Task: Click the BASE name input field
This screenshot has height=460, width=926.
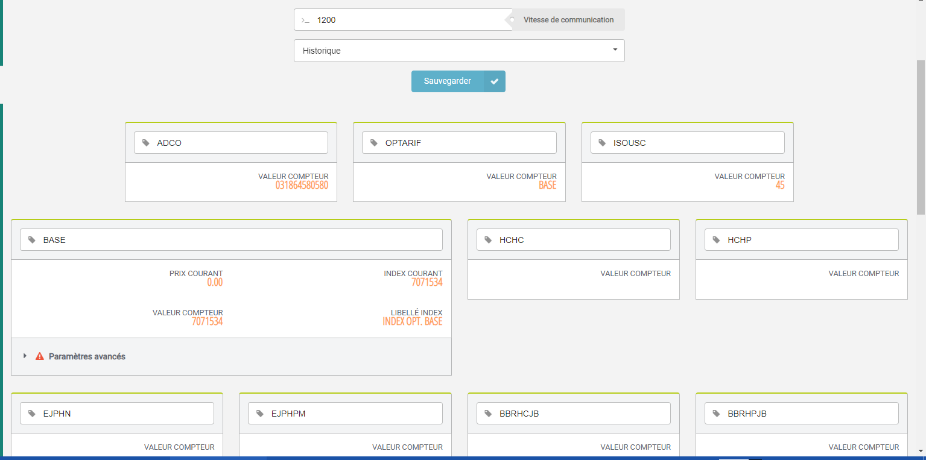Action: point(241,240)
